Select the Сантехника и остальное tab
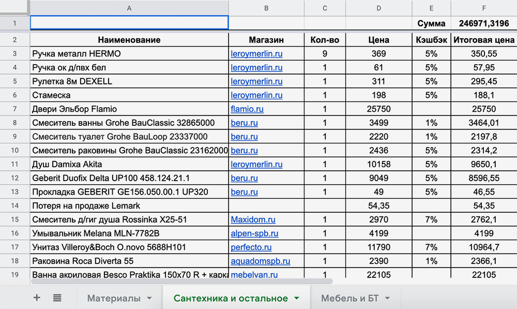This screenshot has height=309, width=517. click(231, 298)
